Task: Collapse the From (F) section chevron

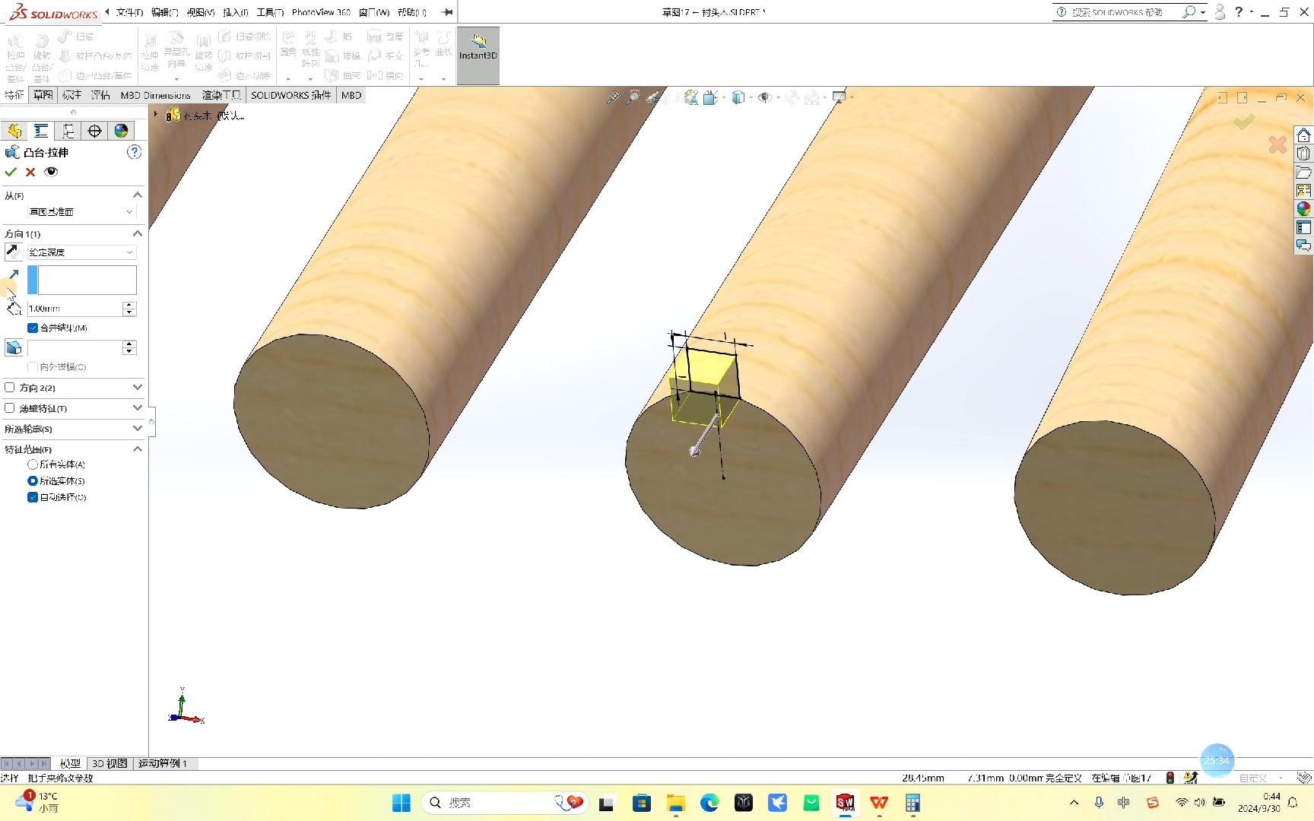Action: (x=138, y=195)
